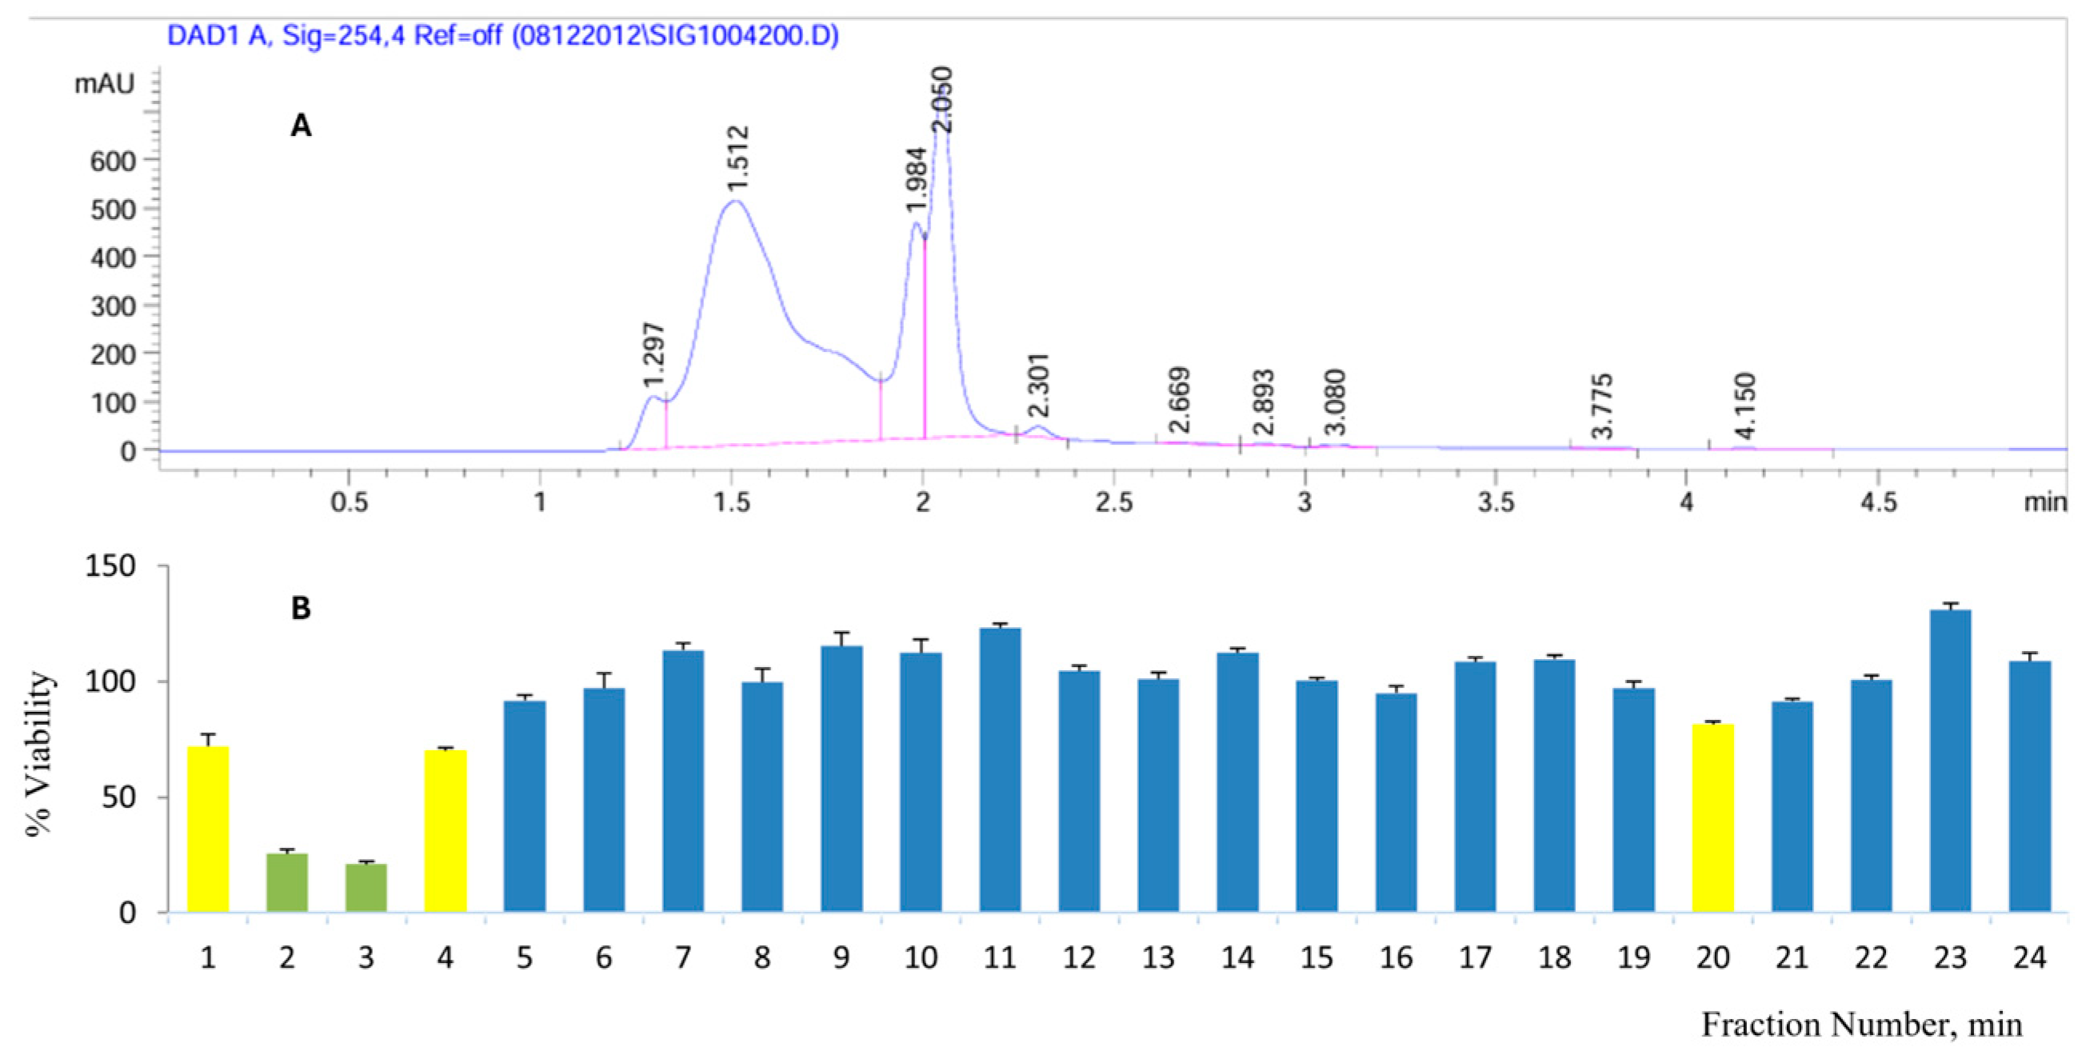The width and height of the screenshot is (2094, 1063).
Task: Click the 4.150 peak label
Action: [x=1744, y=405]
